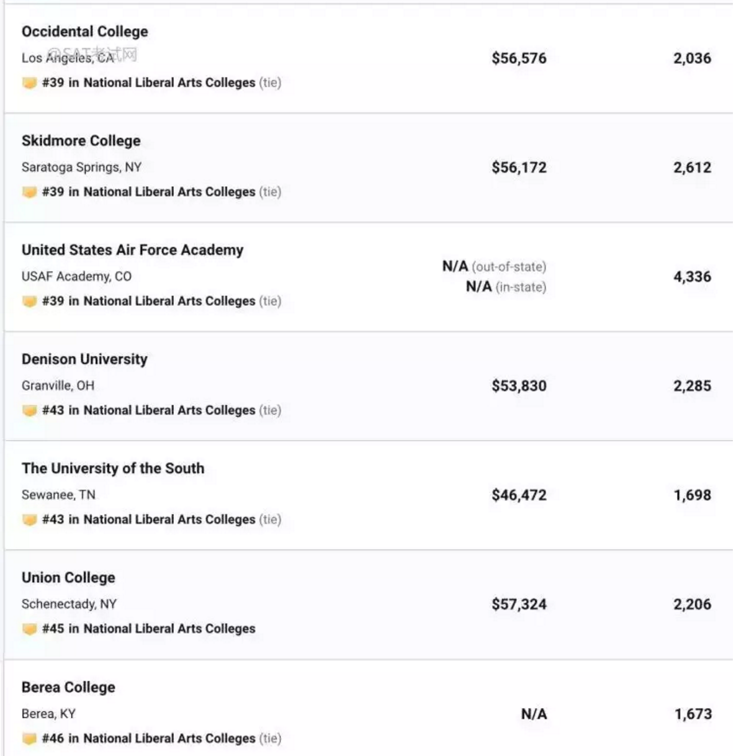Screen dimensions: 754x756
Task: Click Skidmore College's ranking badge icon
Action: pos(29,192)
